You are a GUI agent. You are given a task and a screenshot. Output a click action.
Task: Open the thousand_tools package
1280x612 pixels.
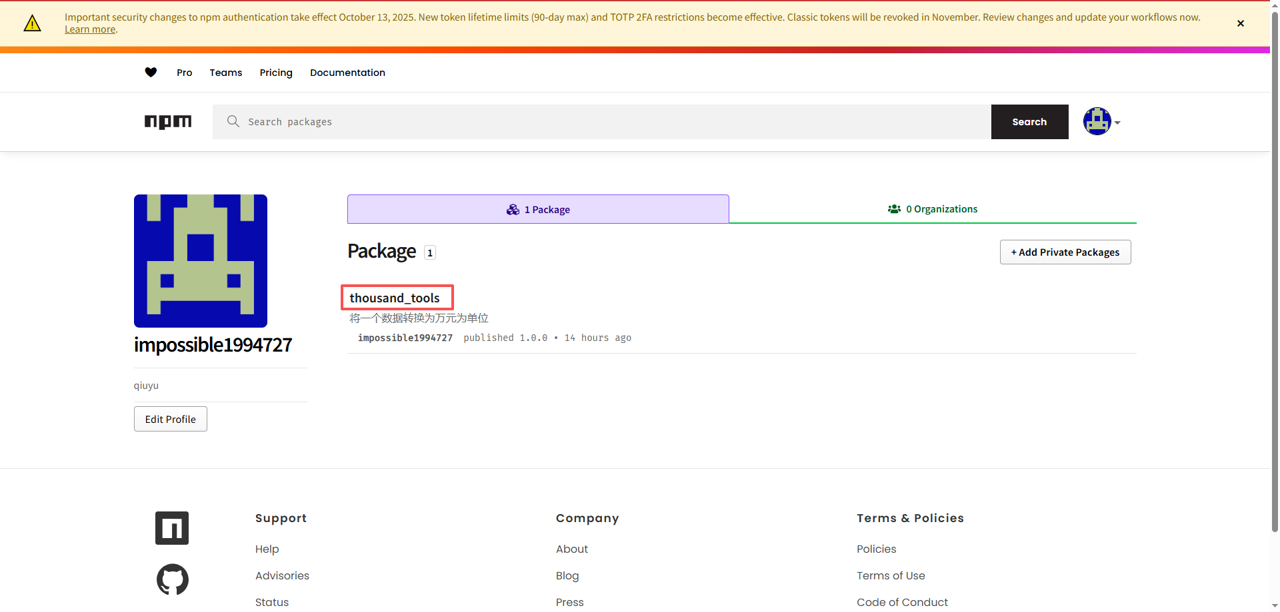395,298
